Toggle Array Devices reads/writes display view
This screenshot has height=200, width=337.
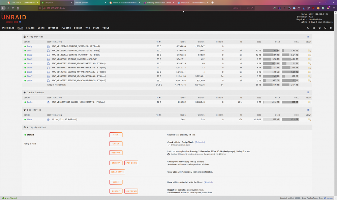pos(308,37)
